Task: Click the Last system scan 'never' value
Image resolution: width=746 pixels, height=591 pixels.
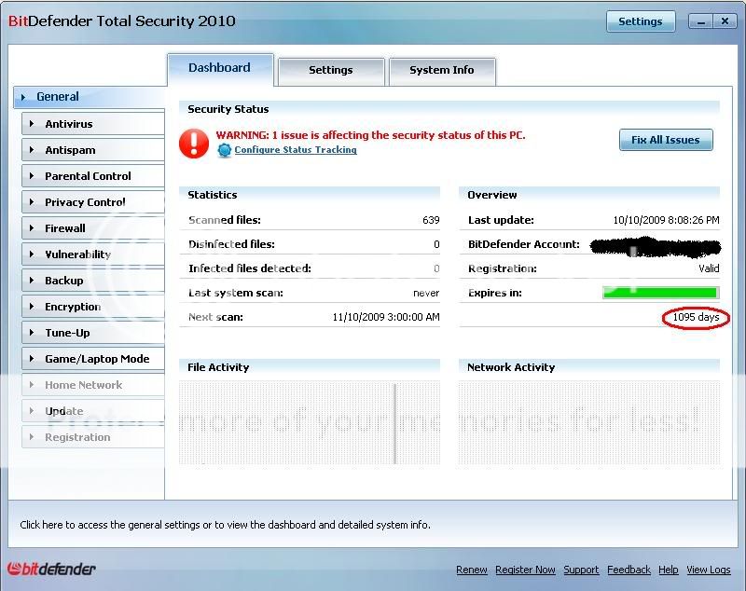Action: tap(426, 294)
